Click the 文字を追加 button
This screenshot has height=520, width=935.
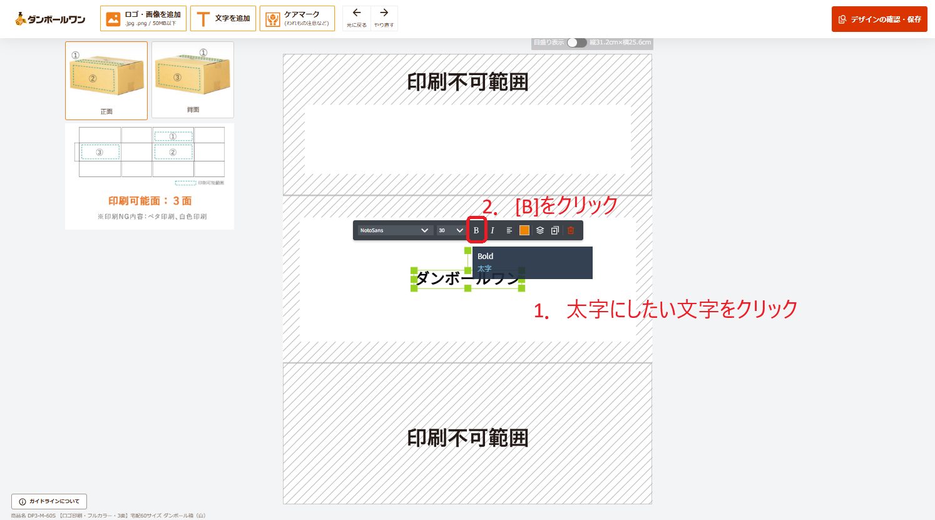click(223, 19)
